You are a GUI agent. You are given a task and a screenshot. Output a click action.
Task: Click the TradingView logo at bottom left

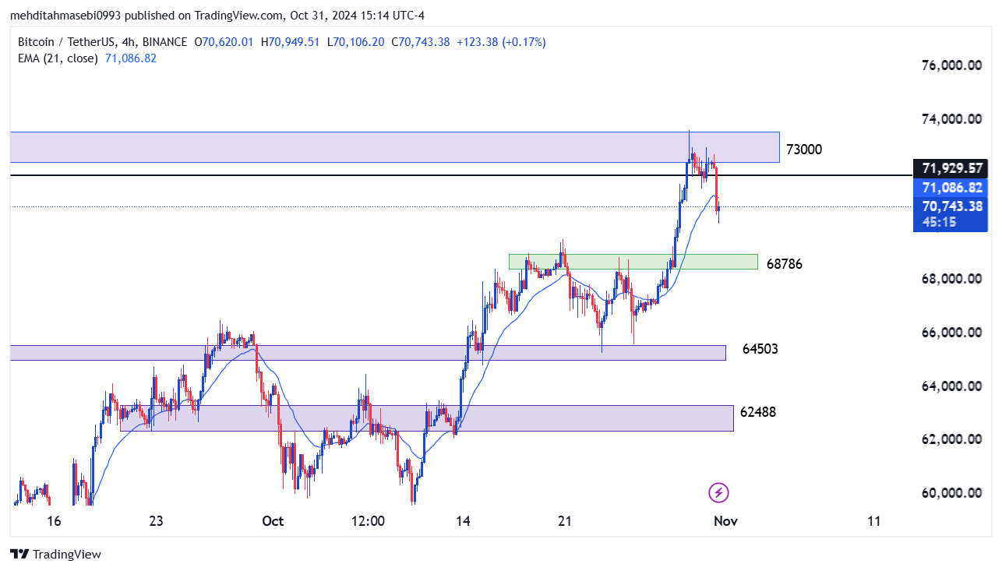pos(55,555)
